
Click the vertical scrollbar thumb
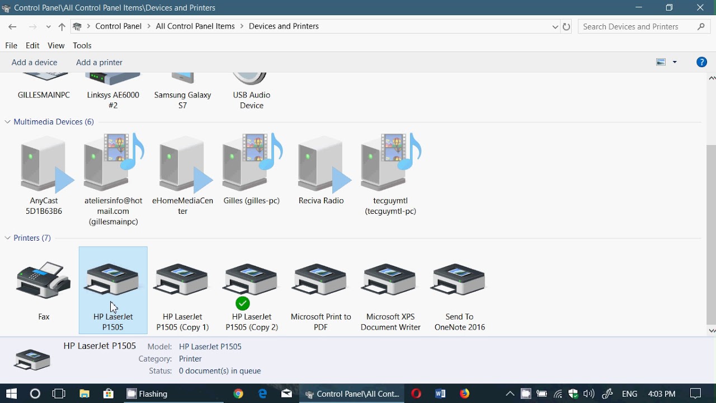pyautogui.click(x=712, y=235)
